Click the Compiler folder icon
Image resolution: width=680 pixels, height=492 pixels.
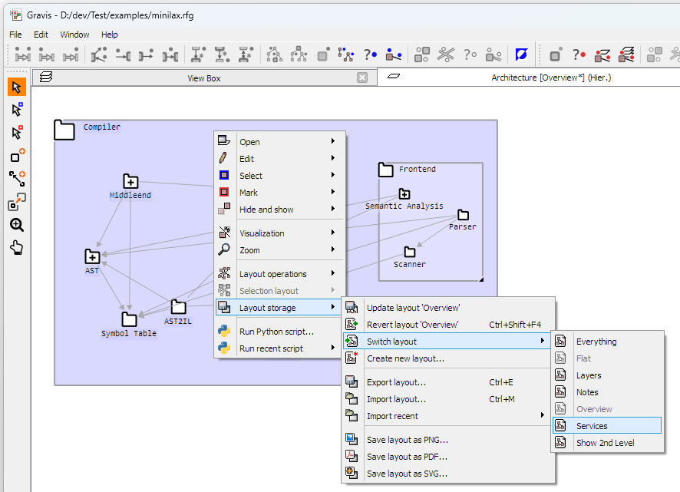[64, 130]
